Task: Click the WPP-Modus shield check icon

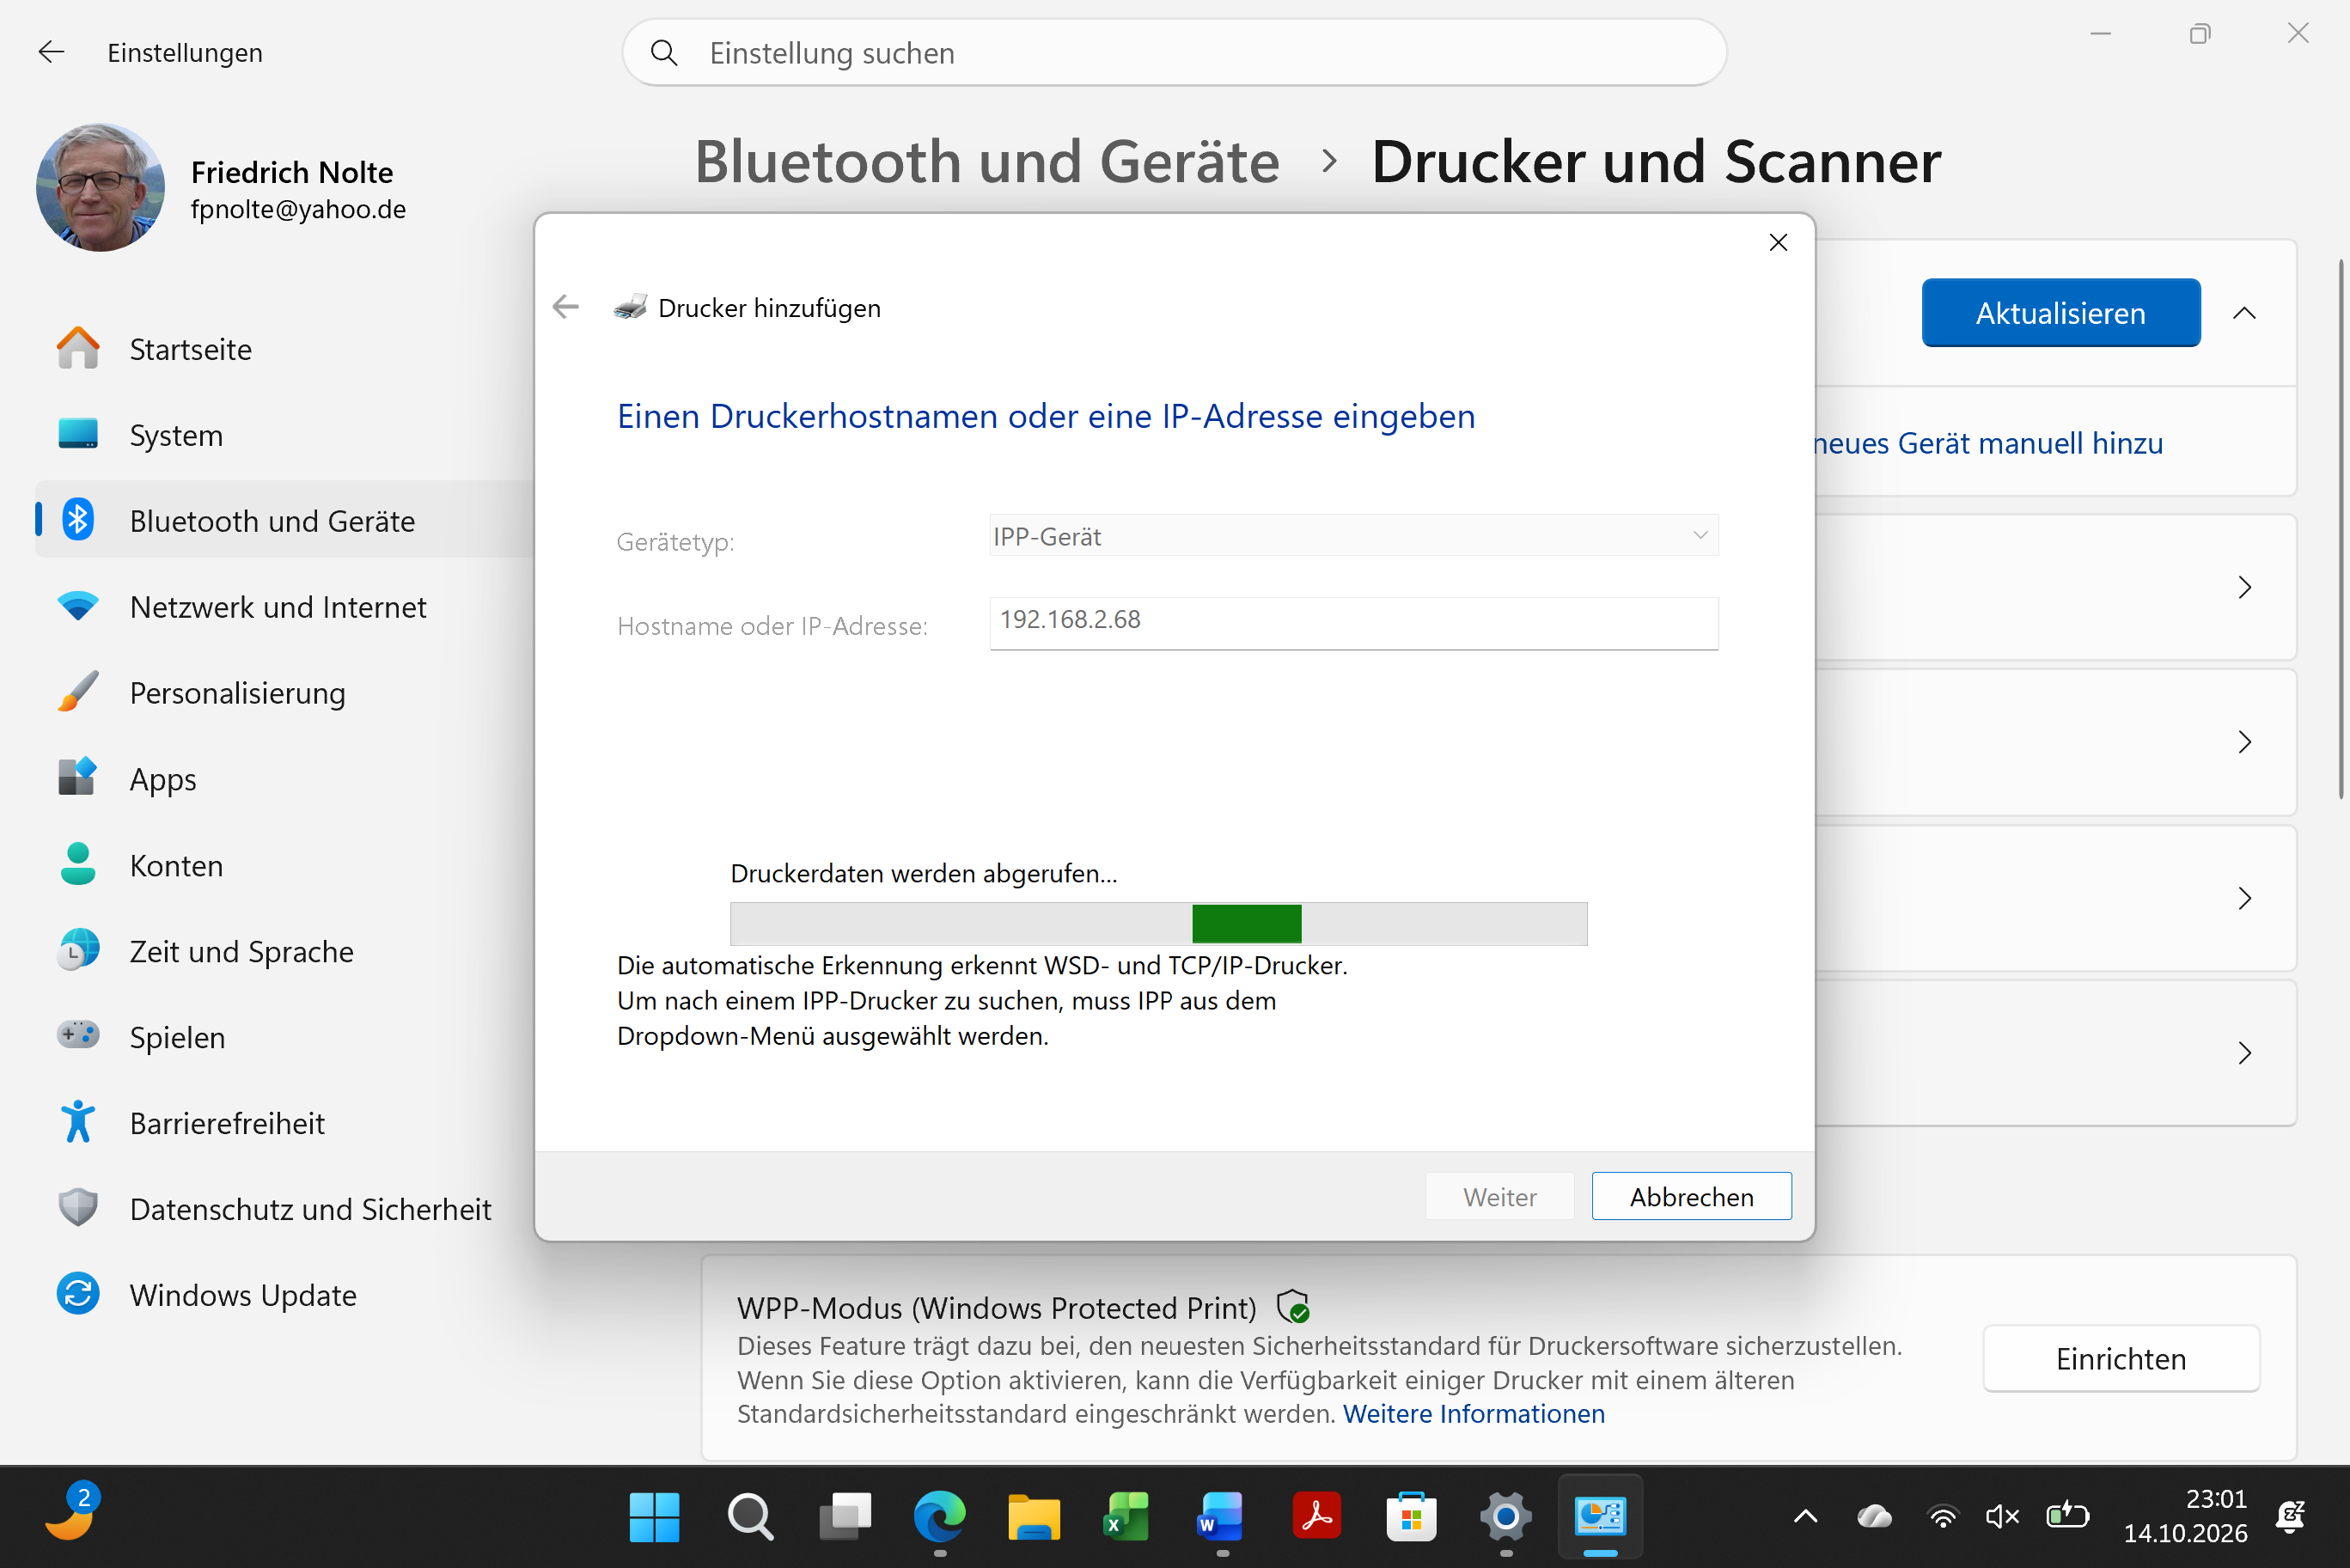Action: 1293,1306
